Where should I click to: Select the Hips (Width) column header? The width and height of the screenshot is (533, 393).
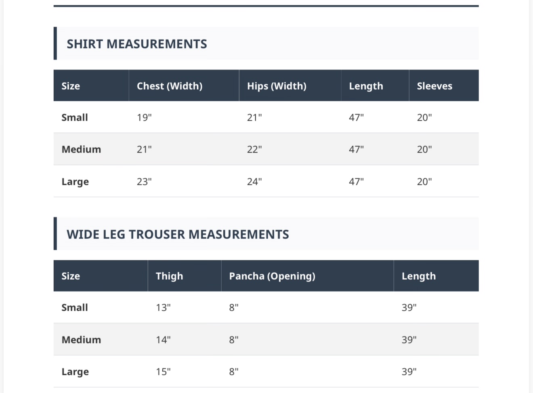coord(277,86)
